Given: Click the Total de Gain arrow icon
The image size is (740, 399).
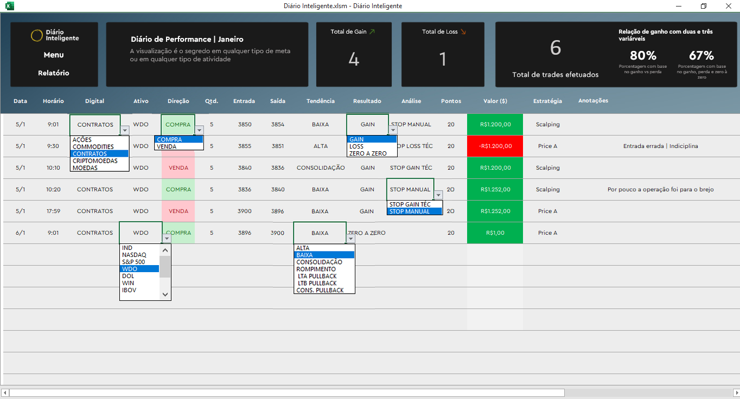Looking at the screenshot, I should coord(372,31).
